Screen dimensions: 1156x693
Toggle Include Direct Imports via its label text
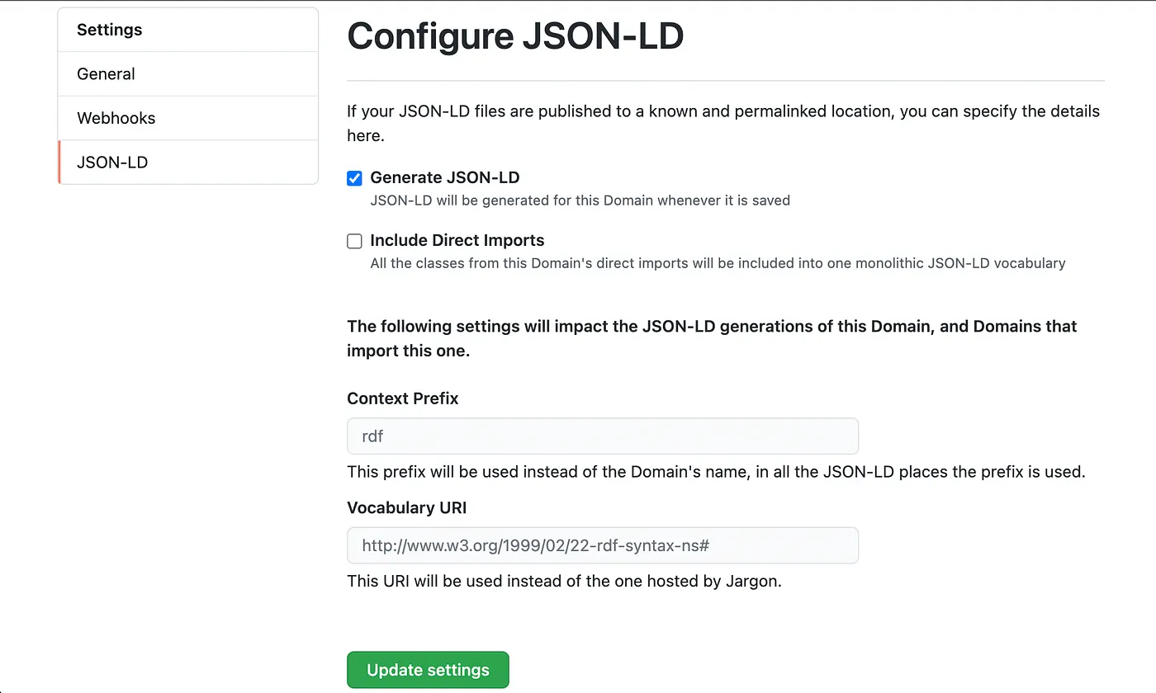tap(457, 240)
